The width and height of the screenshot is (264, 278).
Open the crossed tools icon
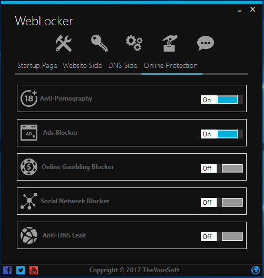(x=64, y=43)
